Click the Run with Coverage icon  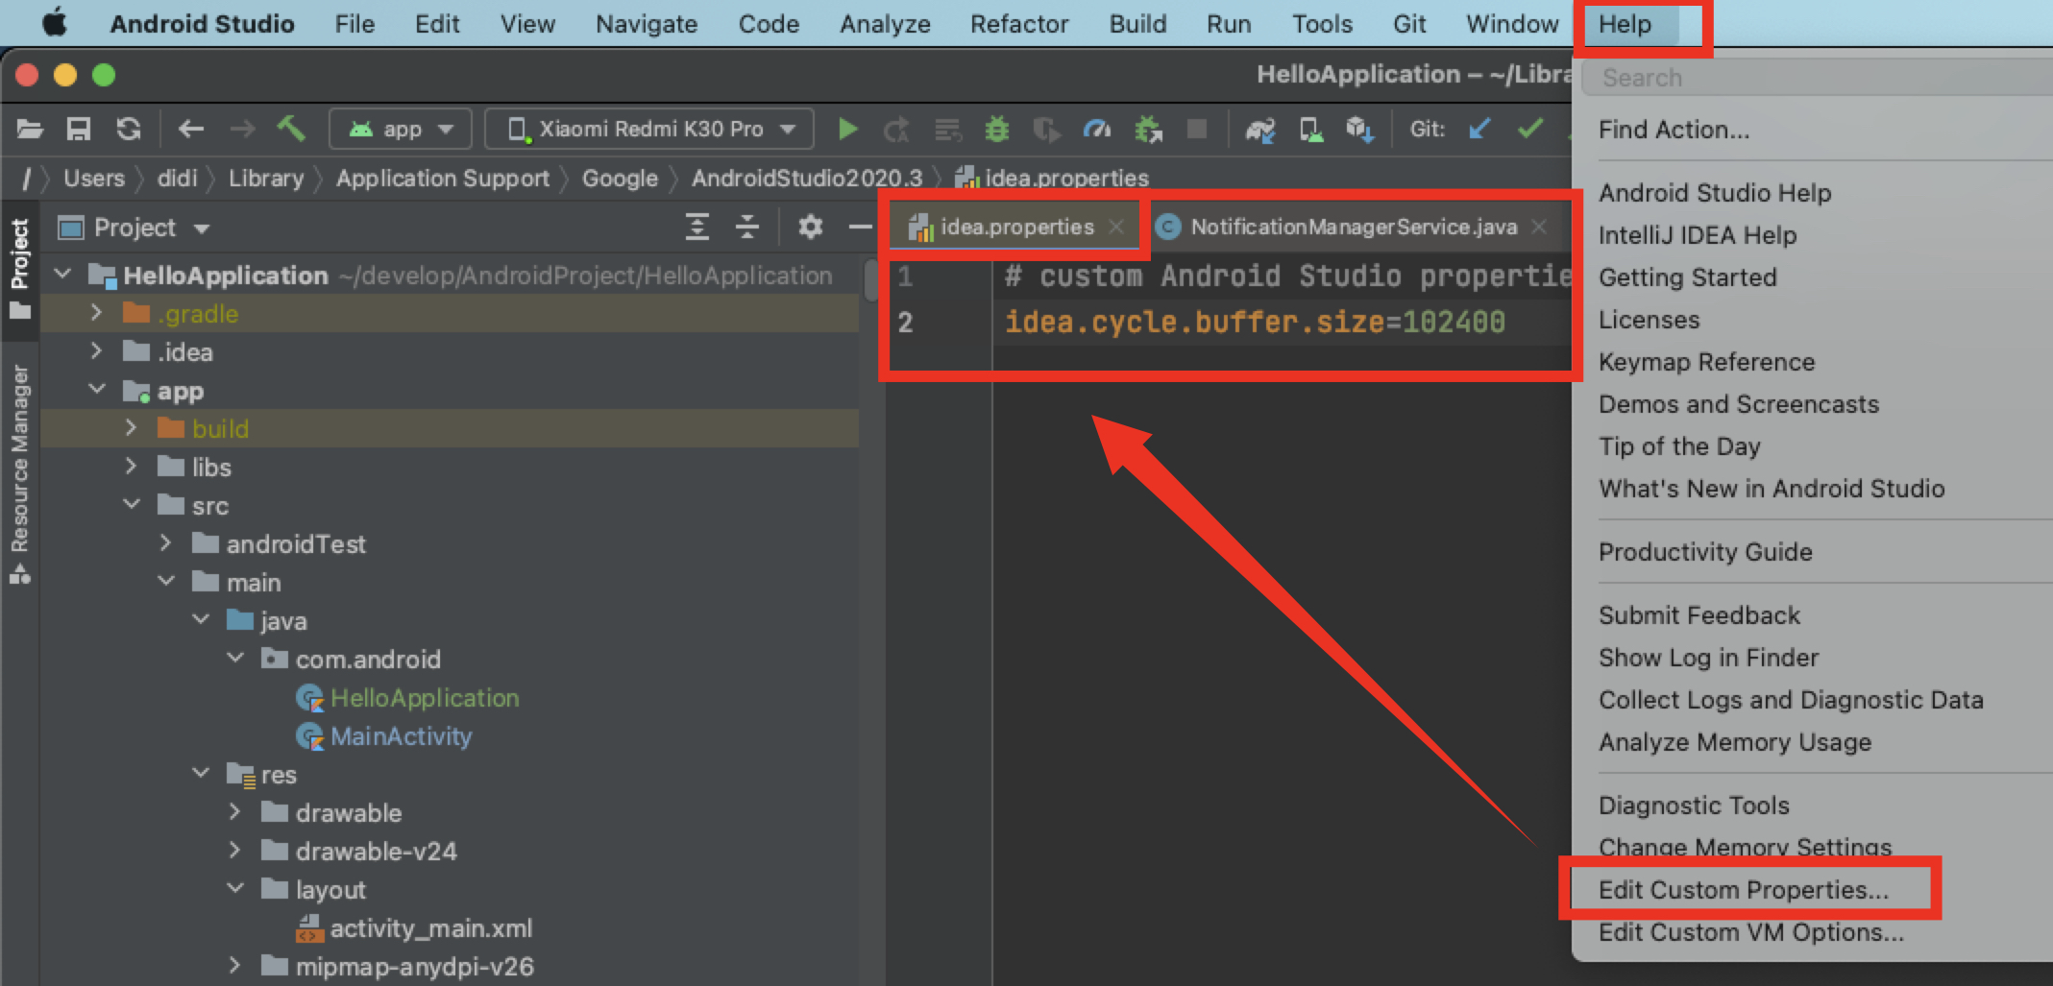click(1046, 130)
